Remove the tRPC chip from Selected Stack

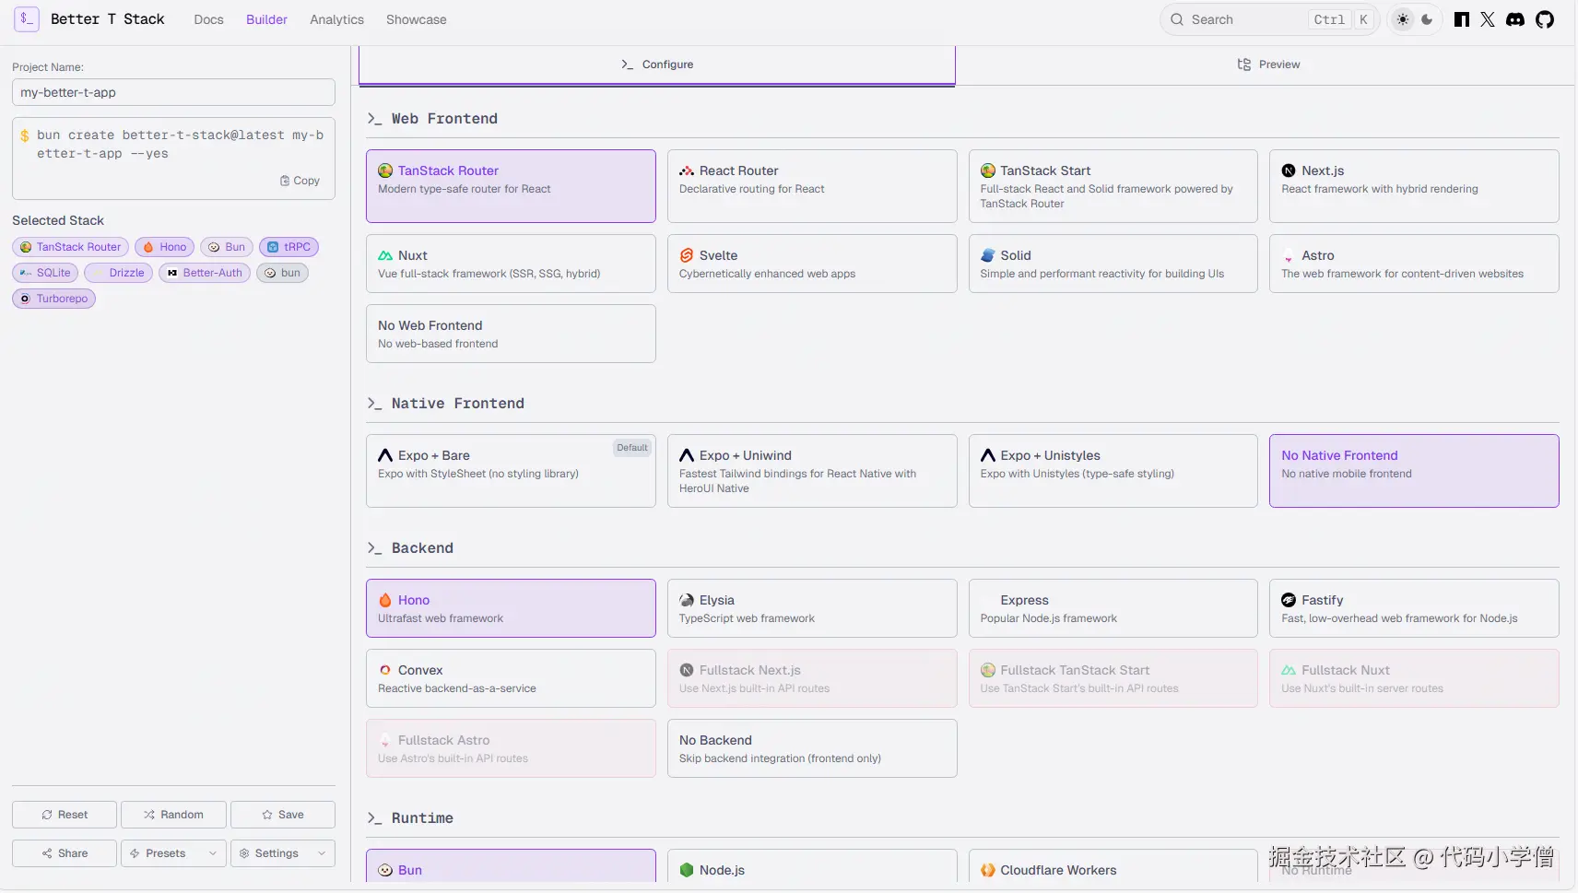pyautogui.click(x=289, y=247)
